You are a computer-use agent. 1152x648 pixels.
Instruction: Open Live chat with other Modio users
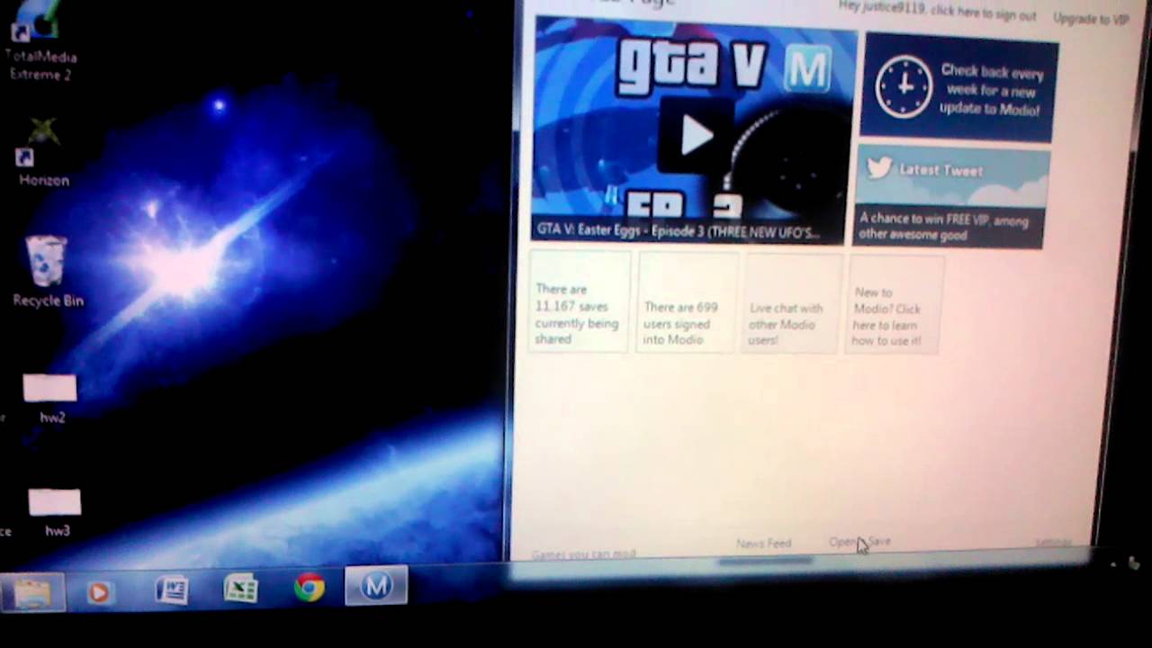pos(791,304)
